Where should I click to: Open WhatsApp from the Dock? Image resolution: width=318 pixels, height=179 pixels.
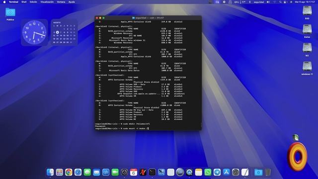(208, 173)
